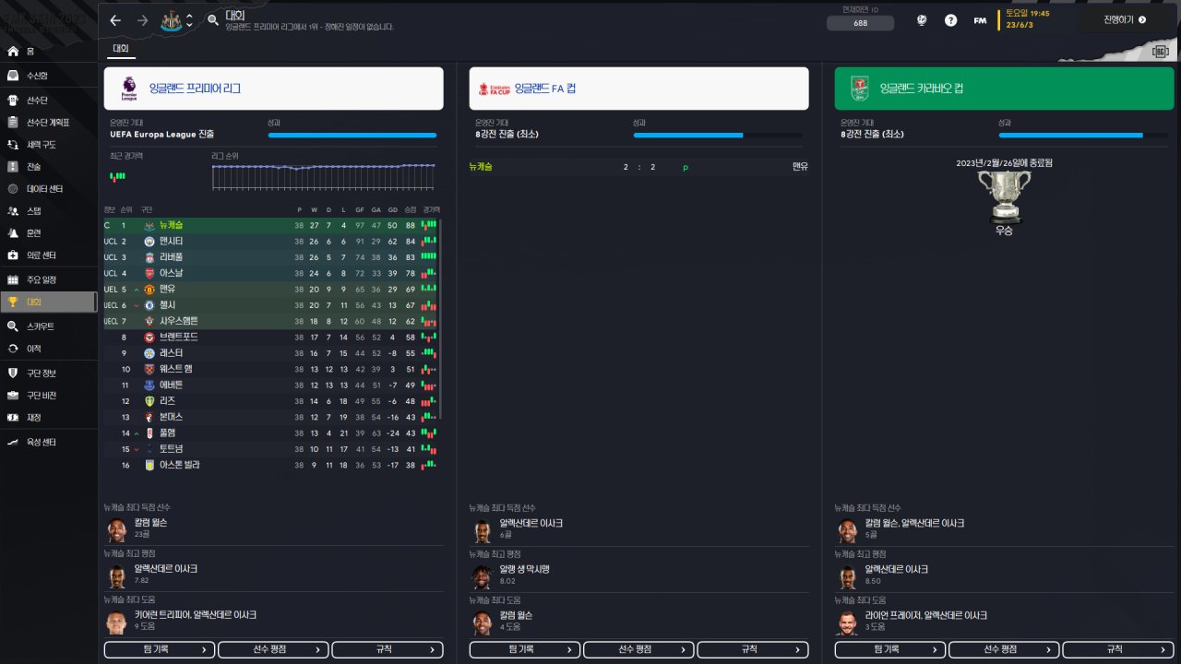Click Premier League 성과 progress bar
The image size is (1181, 664).
(x=352, y=136)
